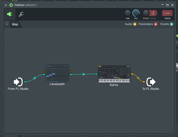
Task: Switch to the Map tab
Action: pyautogui.click(x=15, y=24)
